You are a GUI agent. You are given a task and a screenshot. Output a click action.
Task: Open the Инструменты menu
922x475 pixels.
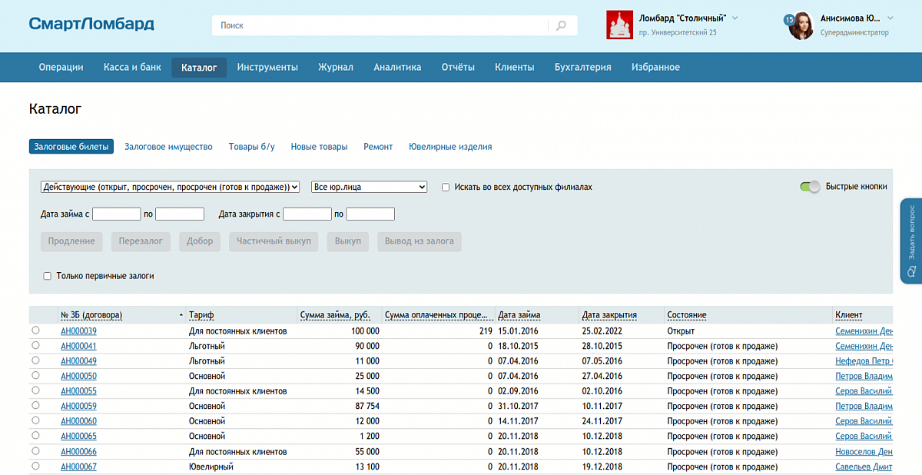coord(267,67)
